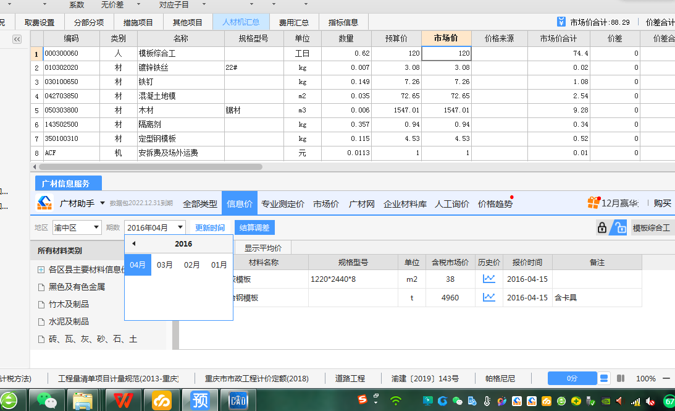This screenshot has height=411, width=675.
Task: Open WPS Office from the taskbar
Action: pos(123,400)
